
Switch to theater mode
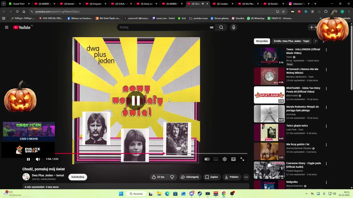tap(234, 159)
